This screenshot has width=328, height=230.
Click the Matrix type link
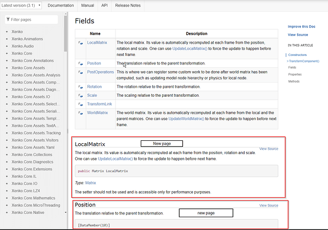91,183
